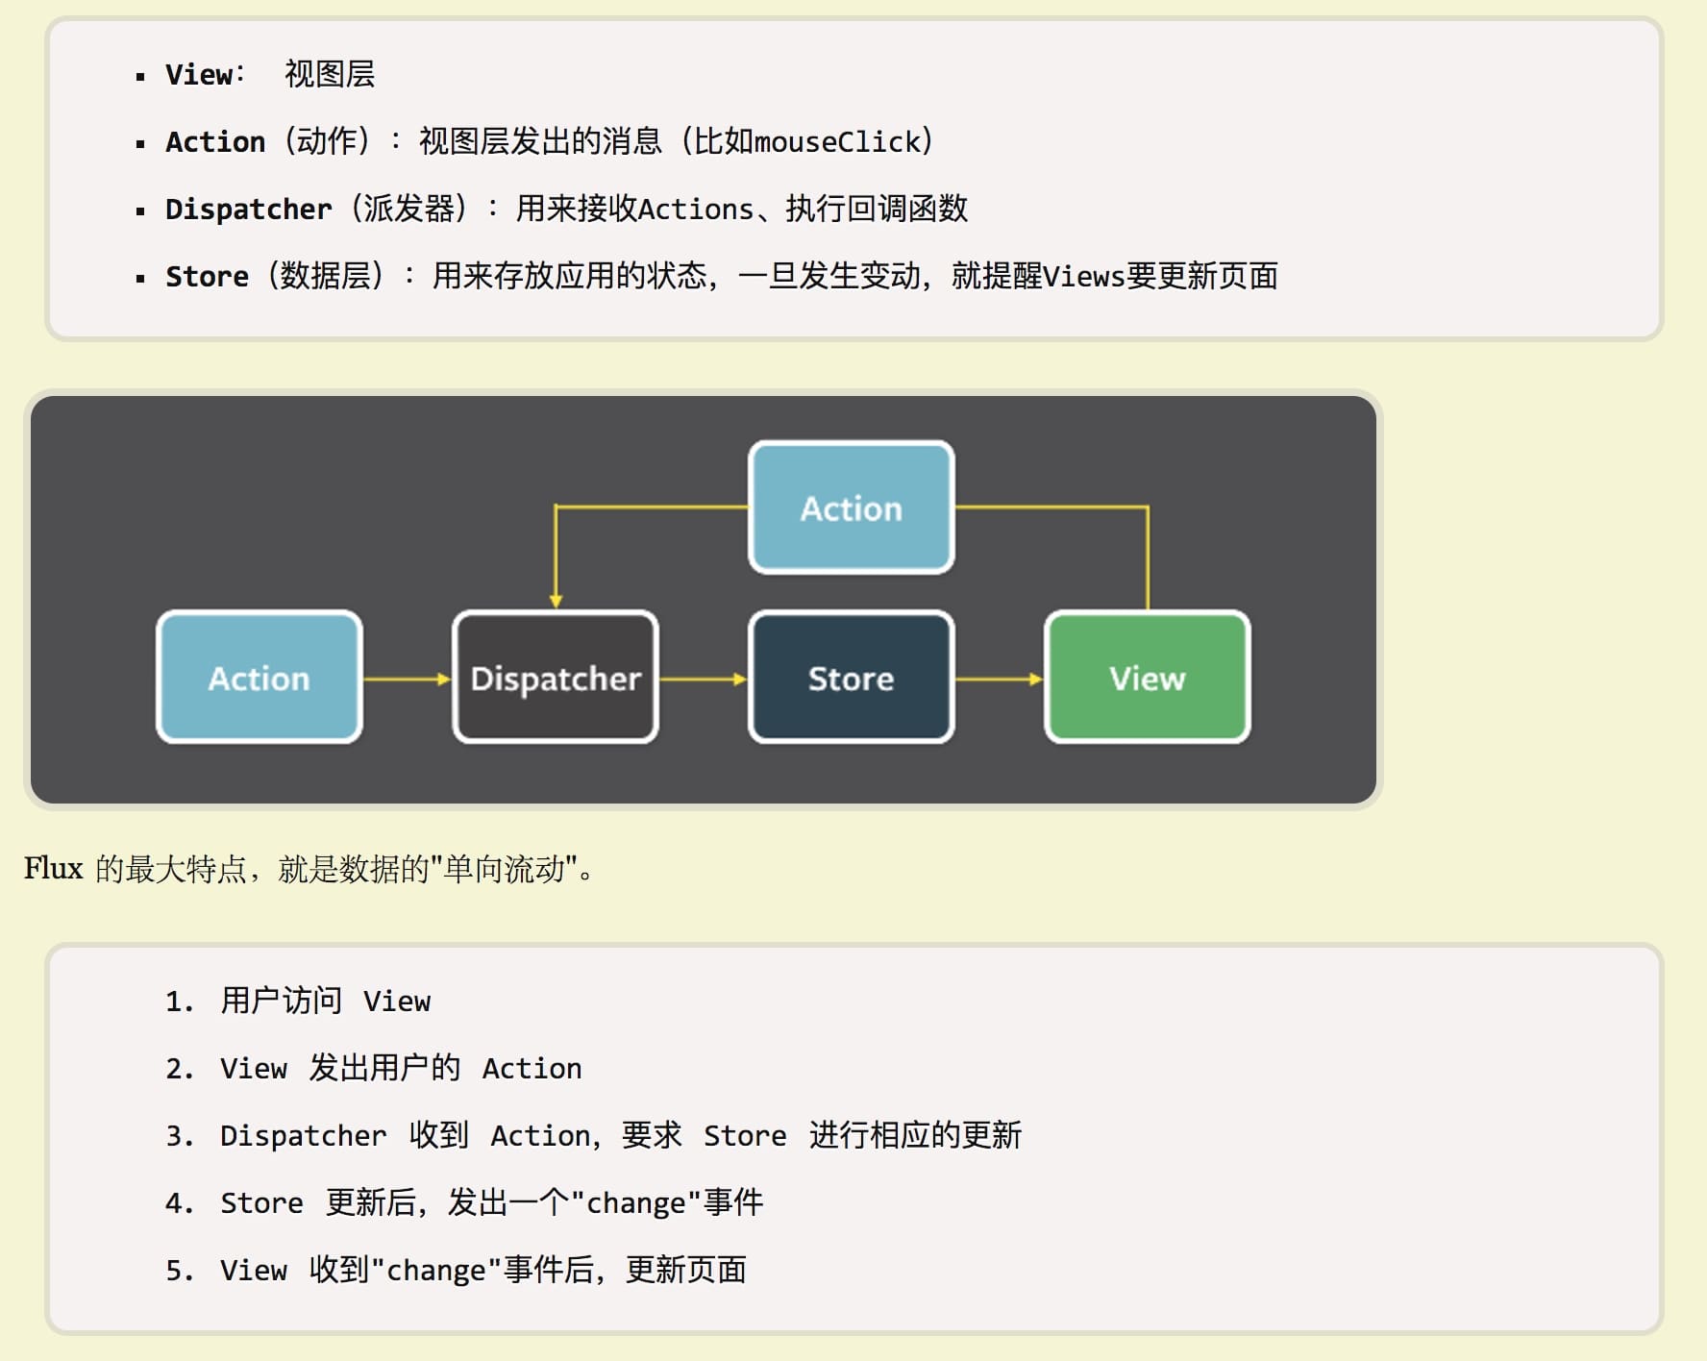Image resolution: width=1707 pixels, height=1361 pixels.
Task: Click step 1 "用户访问 View"
Action: click(325, 1001)
